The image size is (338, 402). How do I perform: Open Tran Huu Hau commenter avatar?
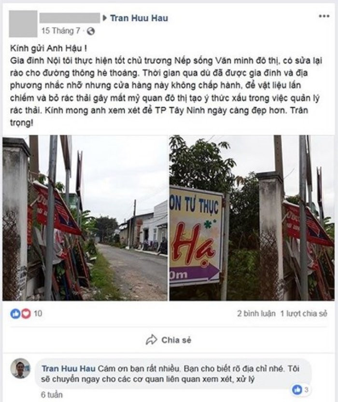pyautogui.click(x=20, y=368)
